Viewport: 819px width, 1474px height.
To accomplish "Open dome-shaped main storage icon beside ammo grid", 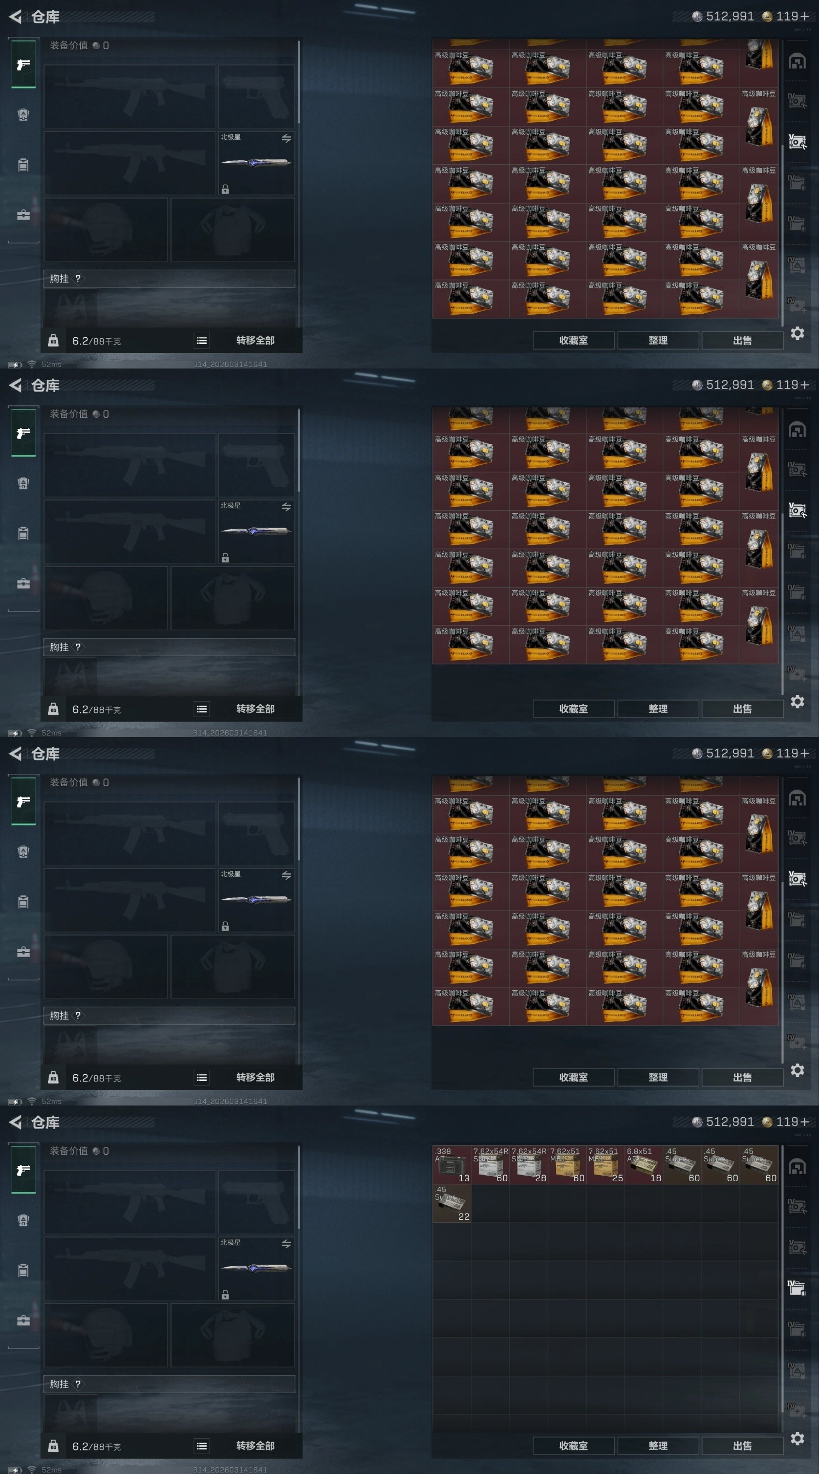I will [798, 1167].
